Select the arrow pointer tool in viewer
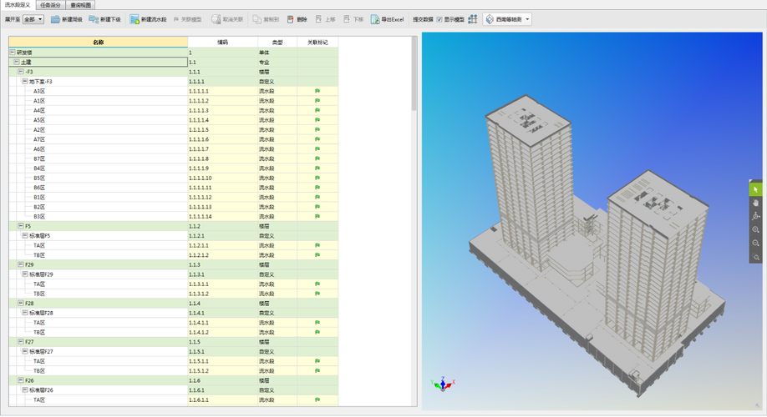 [x=756, y=189]
